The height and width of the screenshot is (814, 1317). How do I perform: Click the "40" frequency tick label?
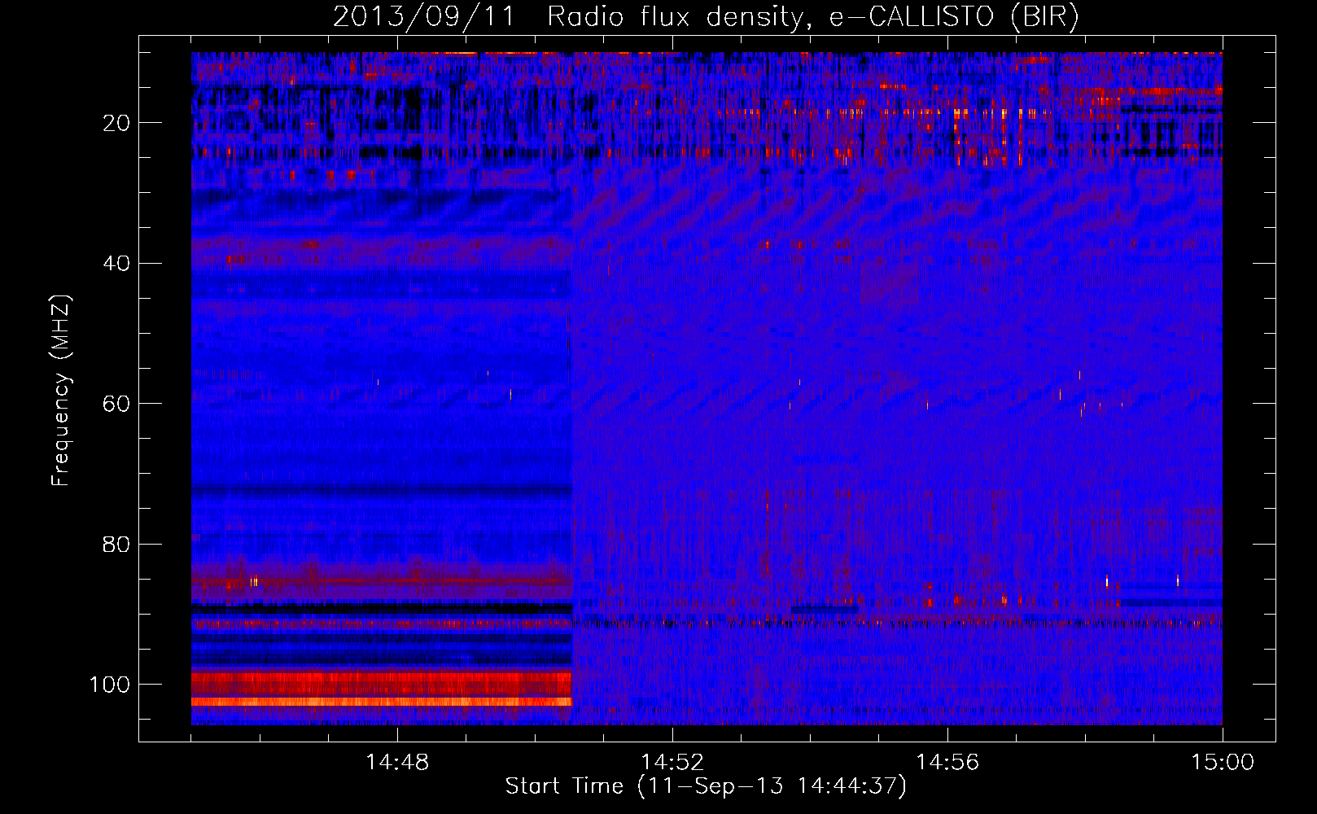tap(117, 264)
